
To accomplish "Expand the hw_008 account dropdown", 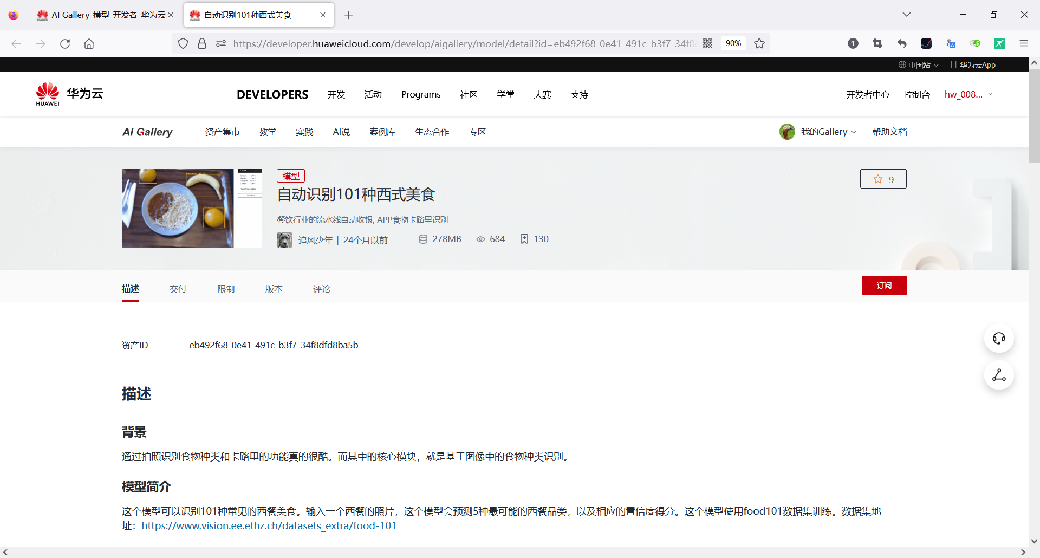I will (968, 94).
